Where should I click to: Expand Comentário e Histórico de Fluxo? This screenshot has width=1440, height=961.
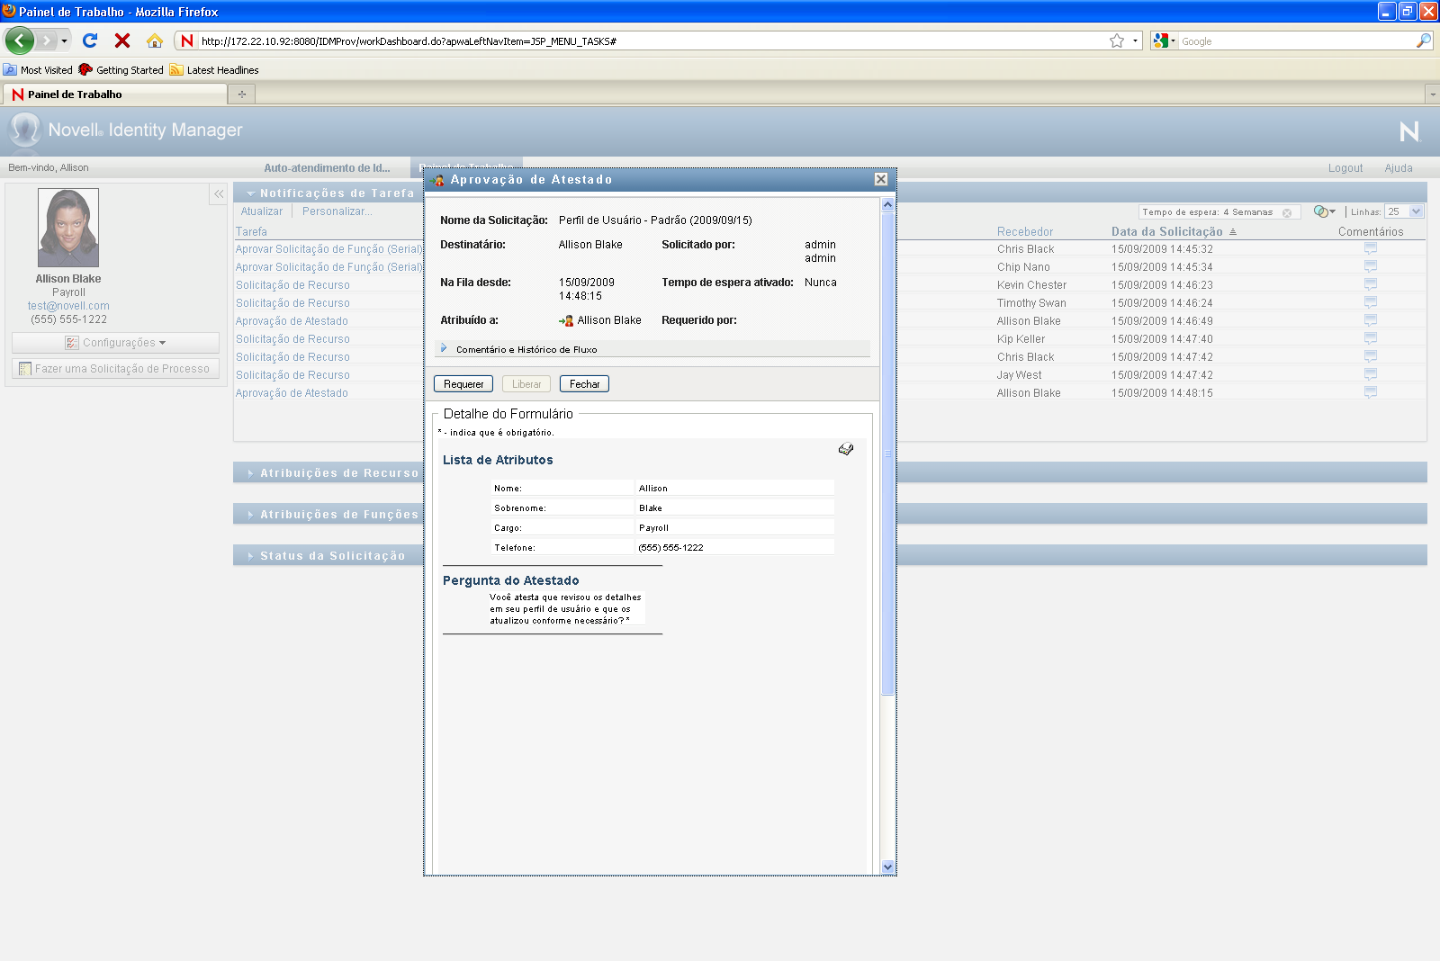click(x=444, y=348)
